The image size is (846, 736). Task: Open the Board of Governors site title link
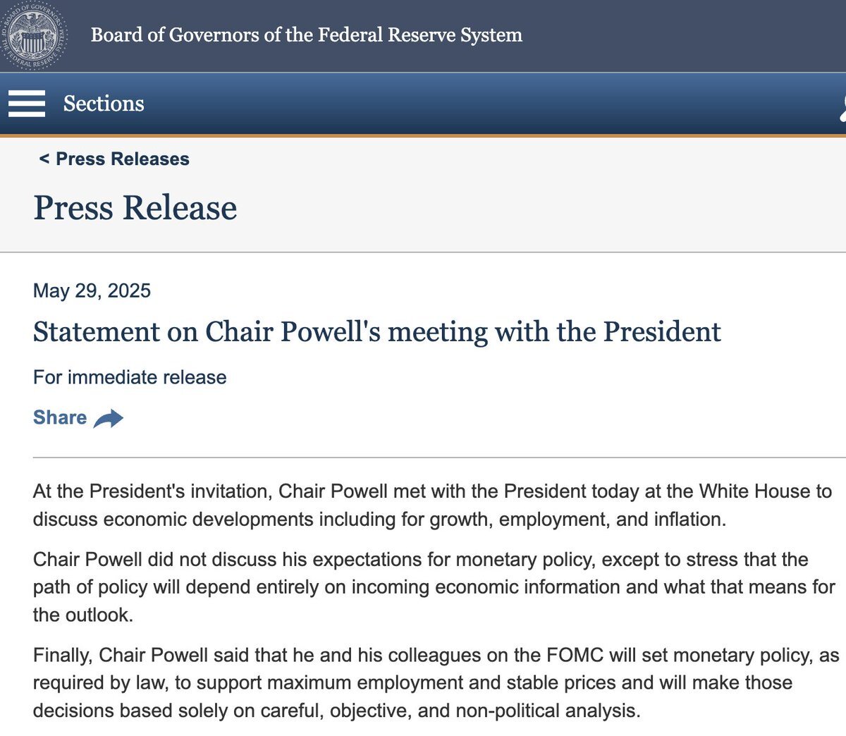pos(307,35)
